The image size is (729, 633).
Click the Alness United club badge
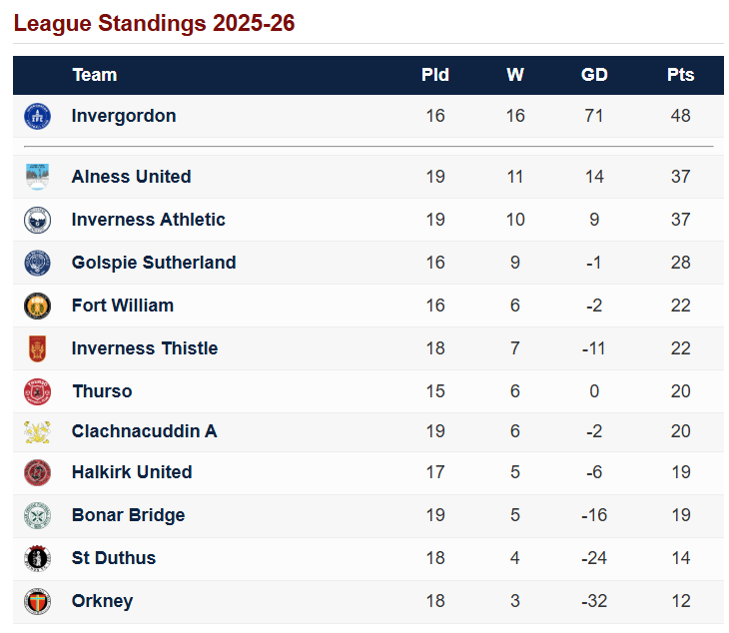pos(37,177)
